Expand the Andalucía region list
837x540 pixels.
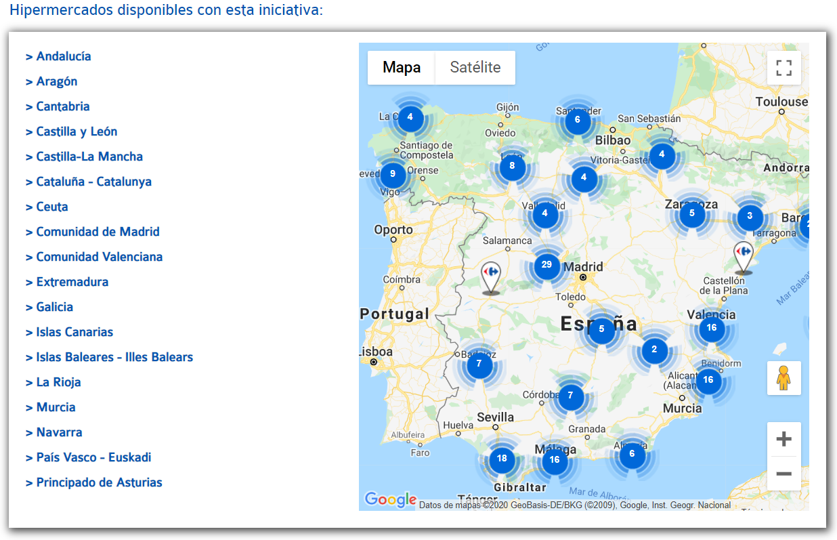coord(63,56)
